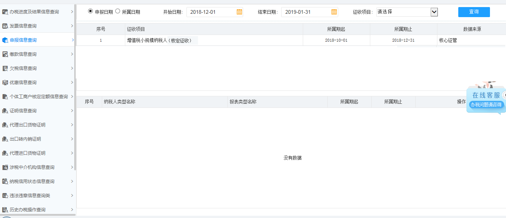Open the start date calendar icon
The image size is (506, 218).
(239, 12)
